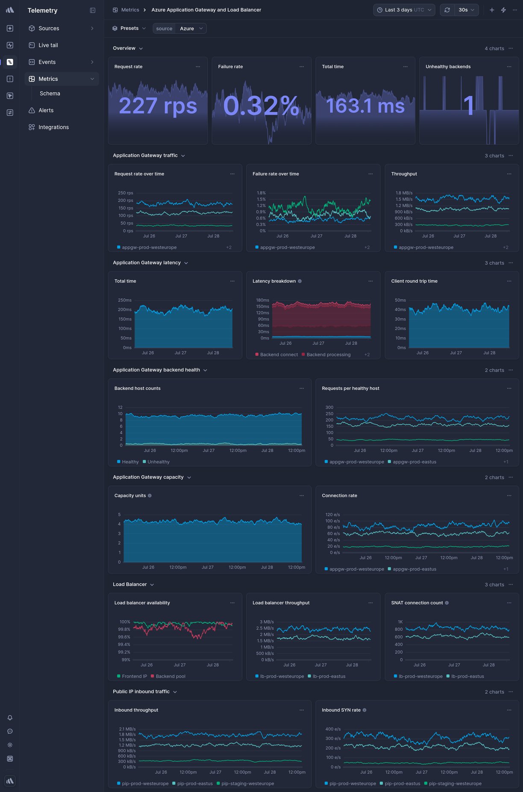
Task: Toggle Unhealthy series legend
Action: pos(156,462)
